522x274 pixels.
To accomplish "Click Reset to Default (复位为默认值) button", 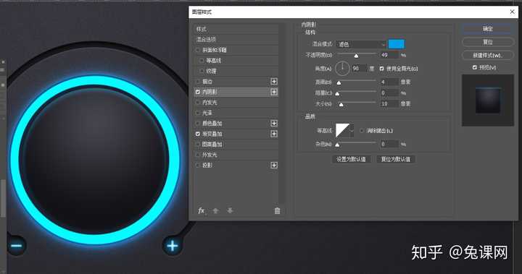I will (396, 160).
